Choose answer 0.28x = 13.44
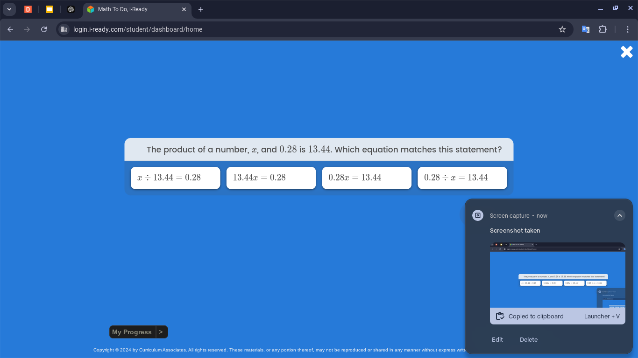The height and width of the screenshot is (358, 638). point(367,178)
